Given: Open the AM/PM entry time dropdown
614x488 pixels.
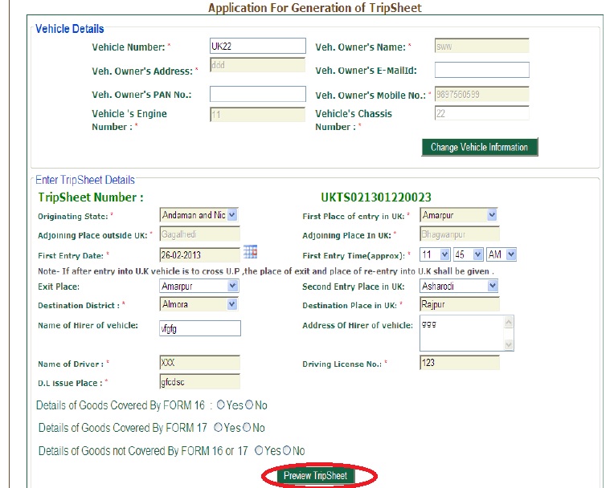Looking at the screenshot, I should pyautogui.click(x=511, y=254).
